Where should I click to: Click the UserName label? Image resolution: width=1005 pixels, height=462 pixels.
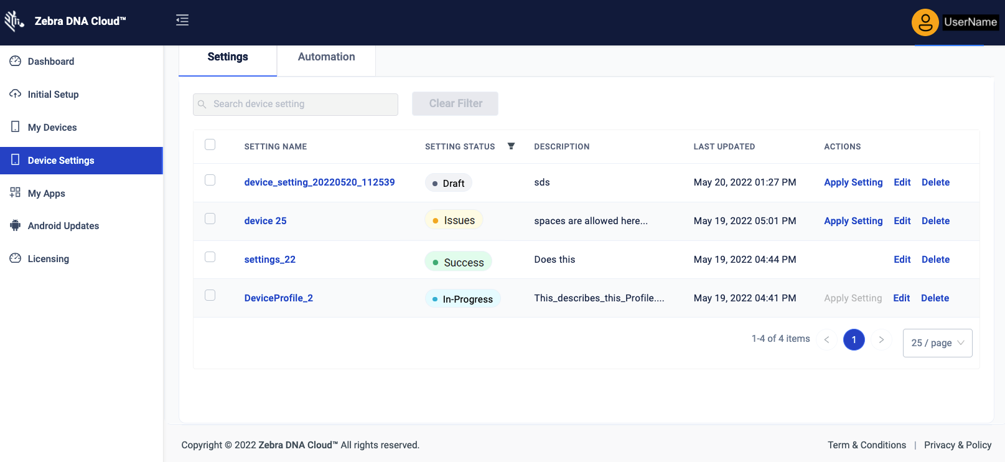click(971, 22)
